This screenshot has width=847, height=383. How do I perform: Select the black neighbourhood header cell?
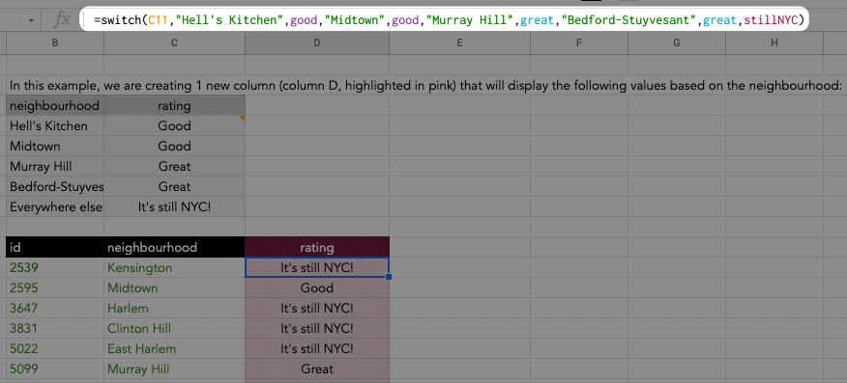click(x=174, y=247)
